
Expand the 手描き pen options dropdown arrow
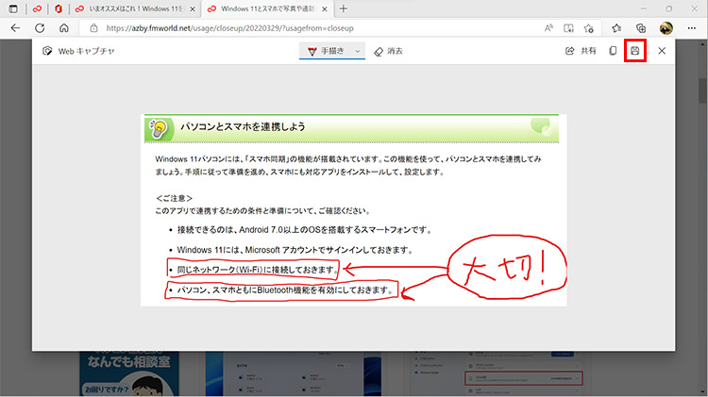[x=358, y=51]
